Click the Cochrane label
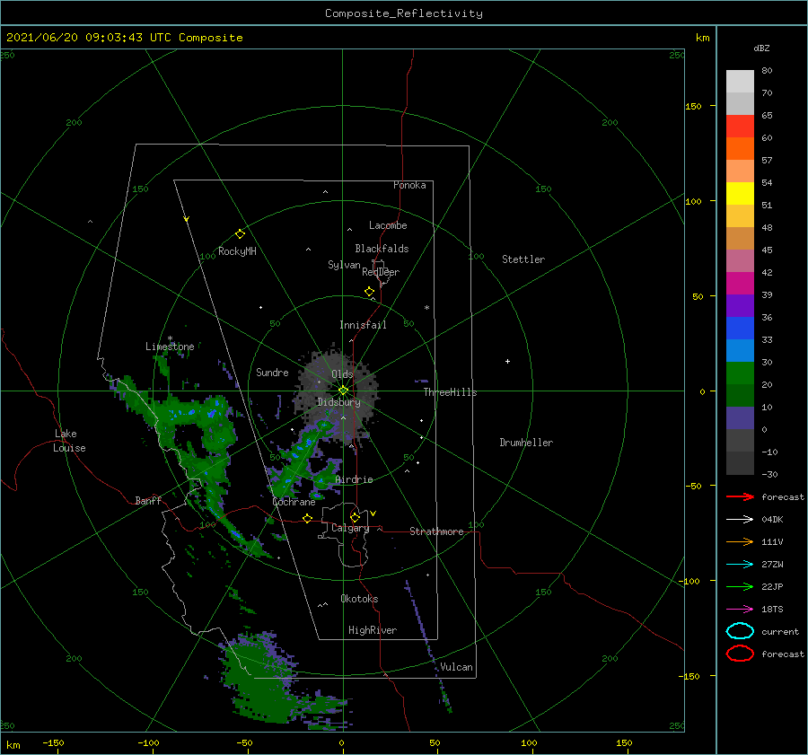Image resolution: width=808 pixels, height=755 pixels. (294, 502)
